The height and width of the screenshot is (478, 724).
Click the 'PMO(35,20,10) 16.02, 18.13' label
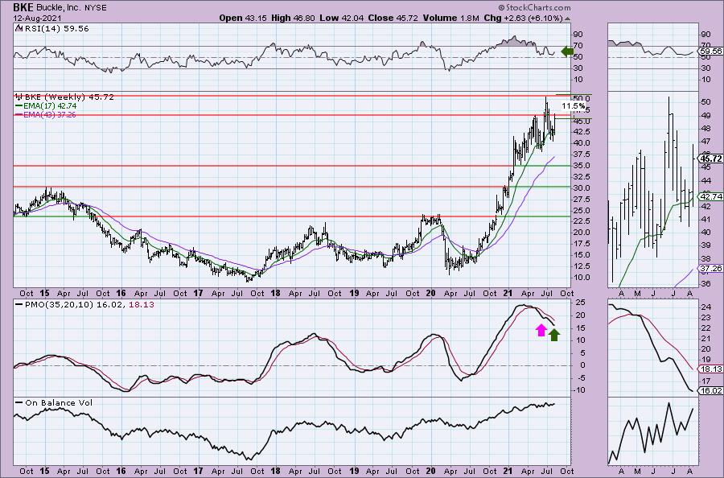point(89,305)
